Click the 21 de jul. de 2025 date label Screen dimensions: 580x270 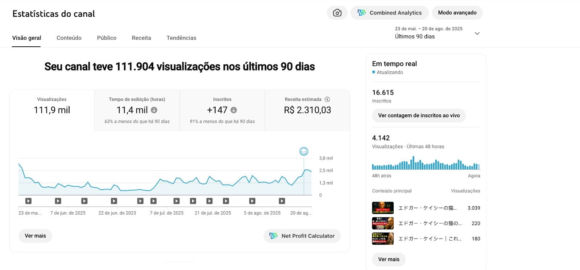pyautogui.click(x=213, y=213)
